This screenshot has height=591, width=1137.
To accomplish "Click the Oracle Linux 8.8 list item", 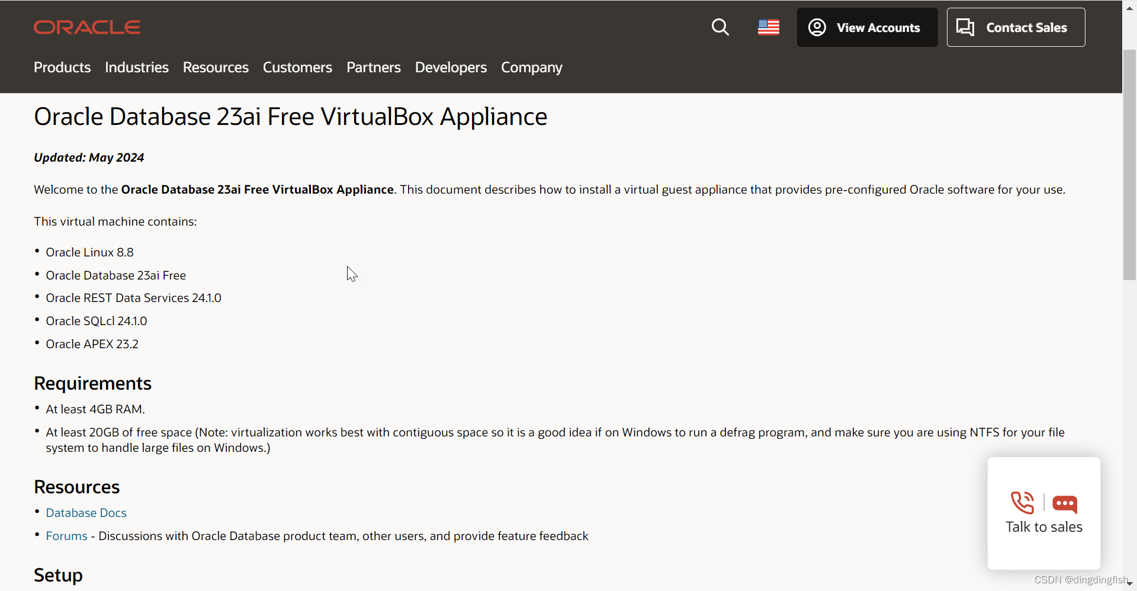I will click(89, 252).
